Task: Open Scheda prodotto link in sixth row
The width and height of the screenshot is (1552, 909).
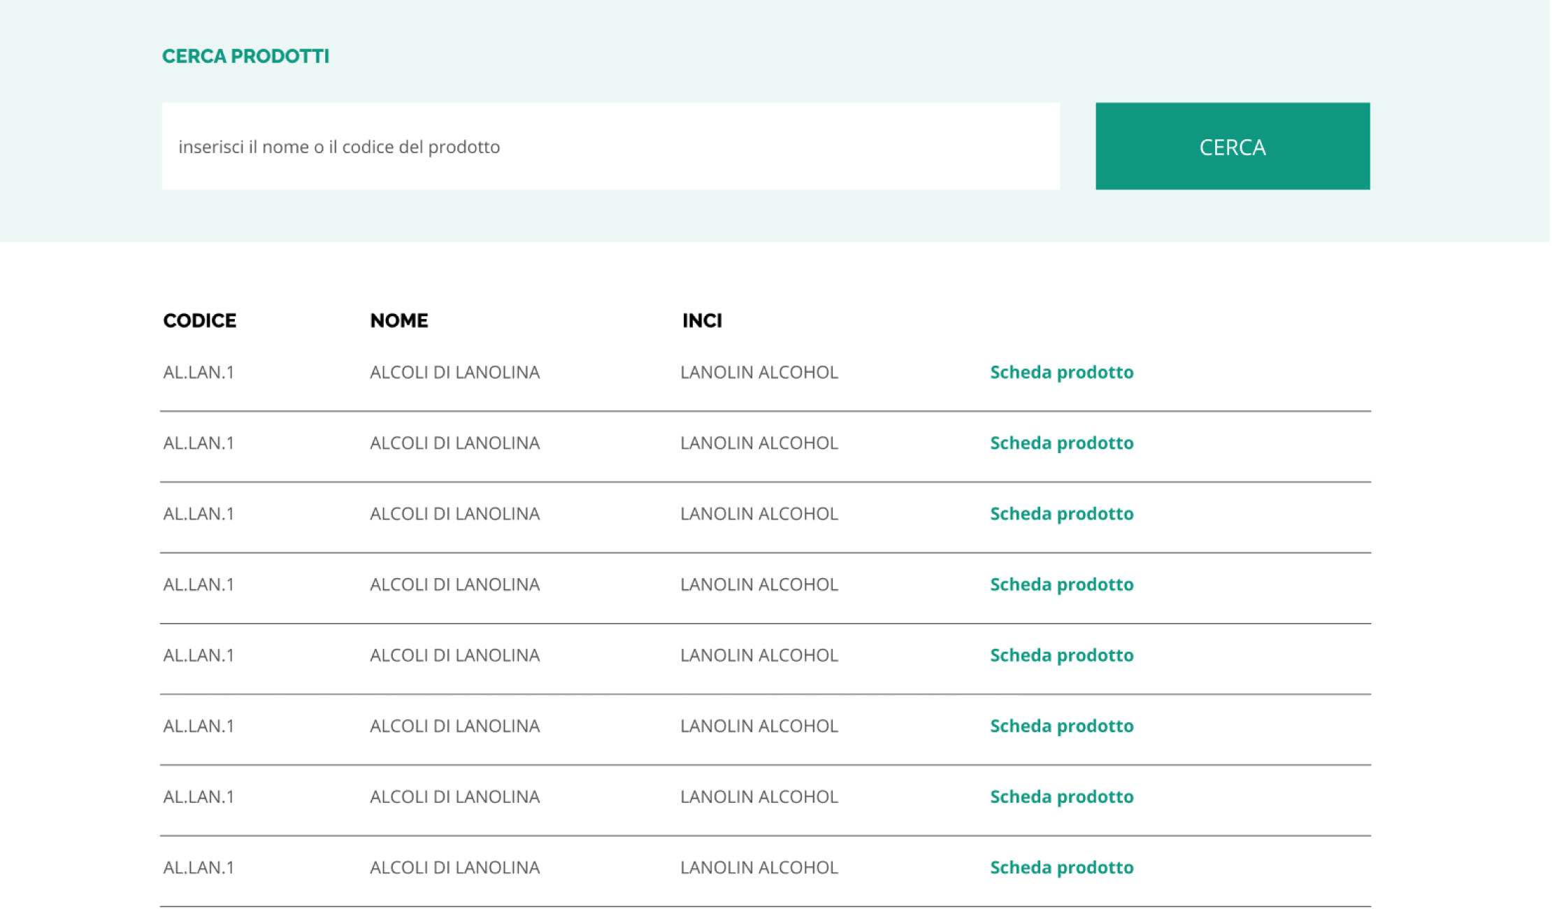Action: (1061, 726)
